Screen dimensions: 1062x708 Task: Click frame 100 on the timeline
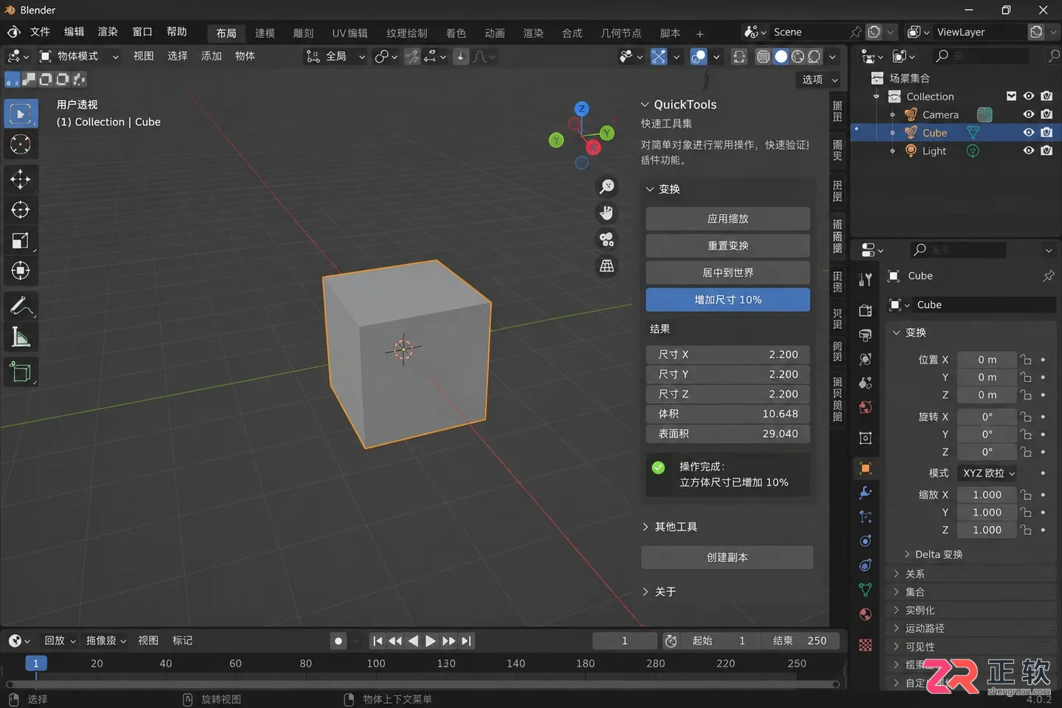[376, 664]
